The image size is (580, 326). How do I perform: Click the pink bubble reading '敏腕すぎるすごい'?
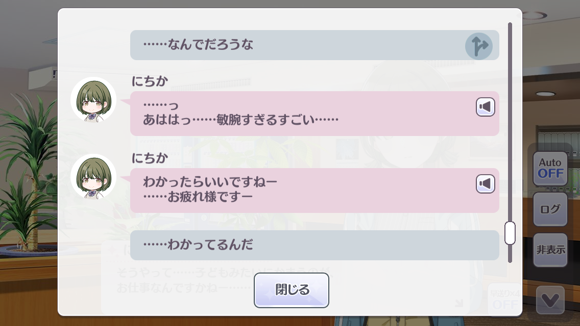[x=315, y=114]
